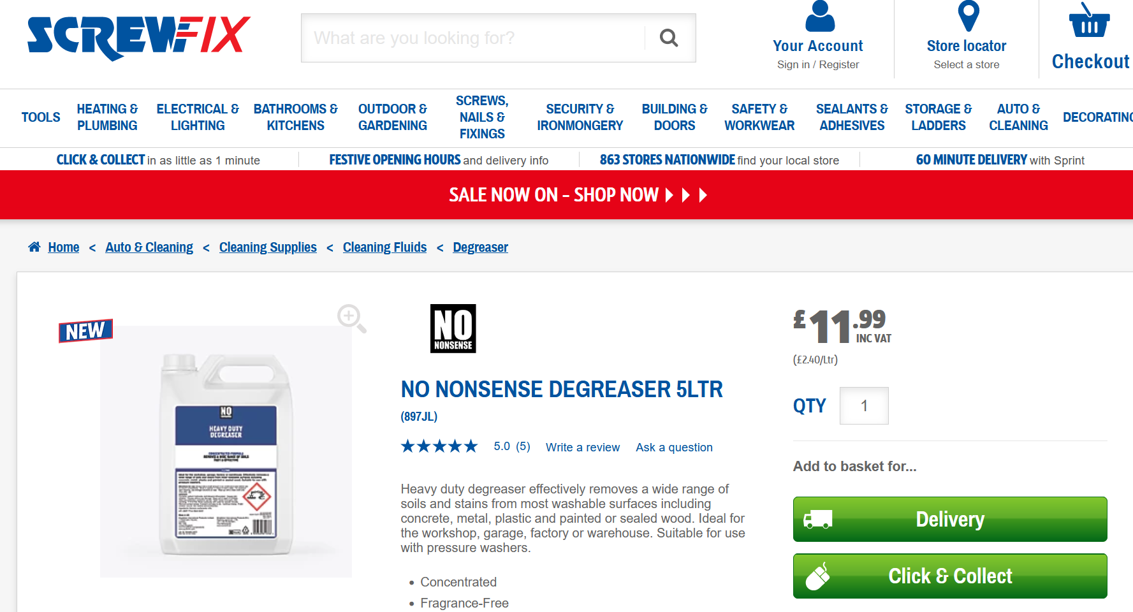Open Your Account person icon
Screen dimensions: 1133x612
819,17
